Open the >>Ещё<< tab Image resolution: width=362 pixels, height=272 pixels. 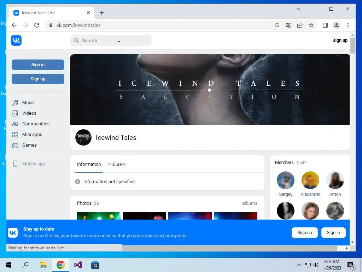(117, 164)
